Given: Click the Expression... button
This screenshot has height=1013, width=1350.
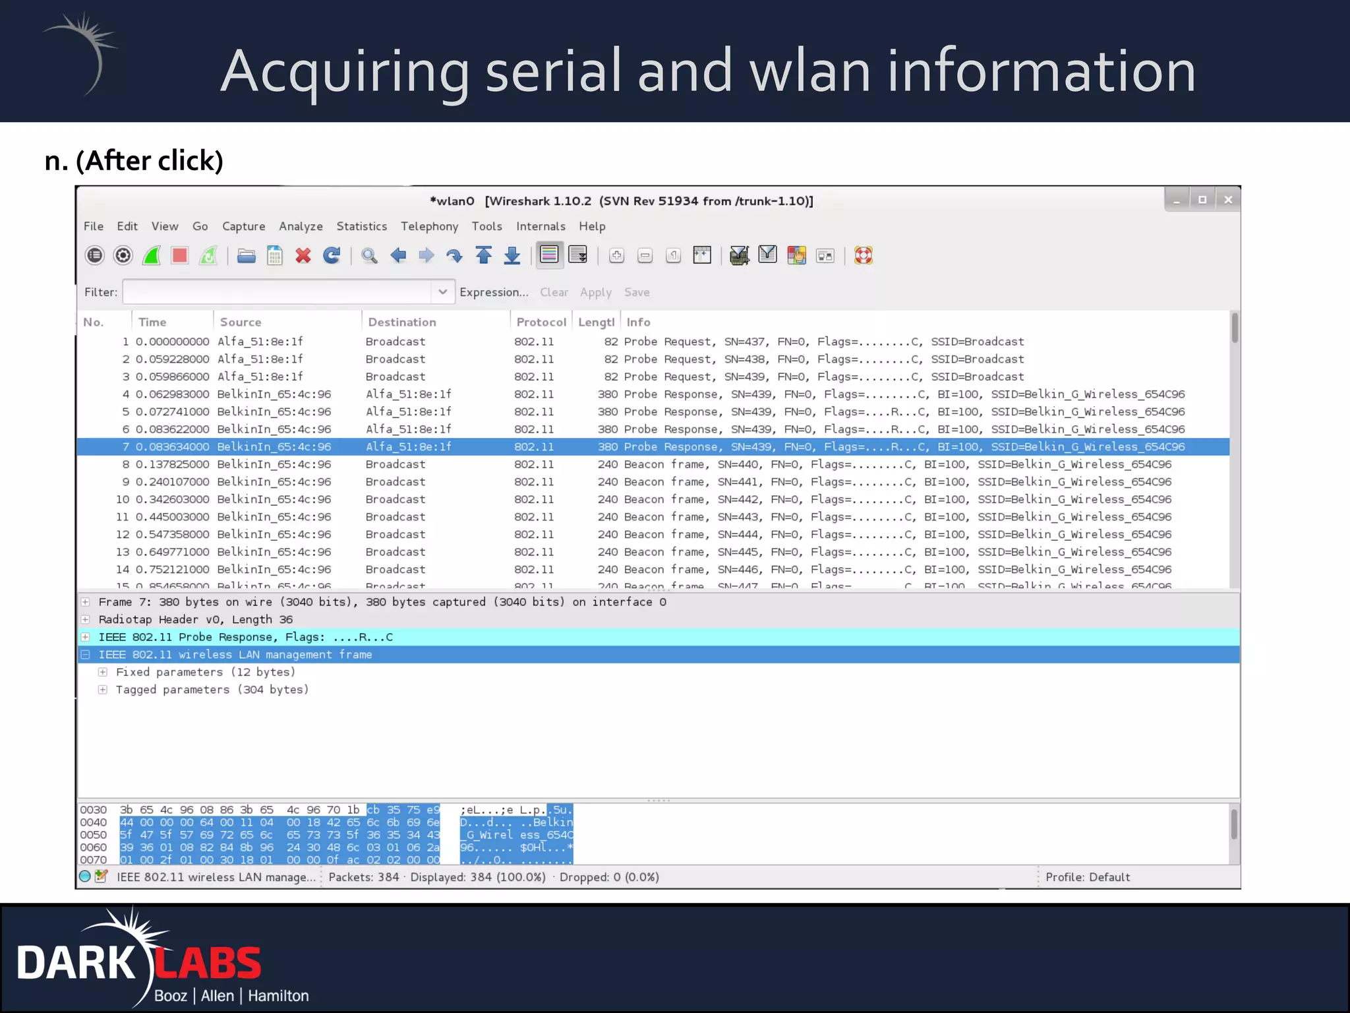Looking at the screenshot, I should [494, 292].
